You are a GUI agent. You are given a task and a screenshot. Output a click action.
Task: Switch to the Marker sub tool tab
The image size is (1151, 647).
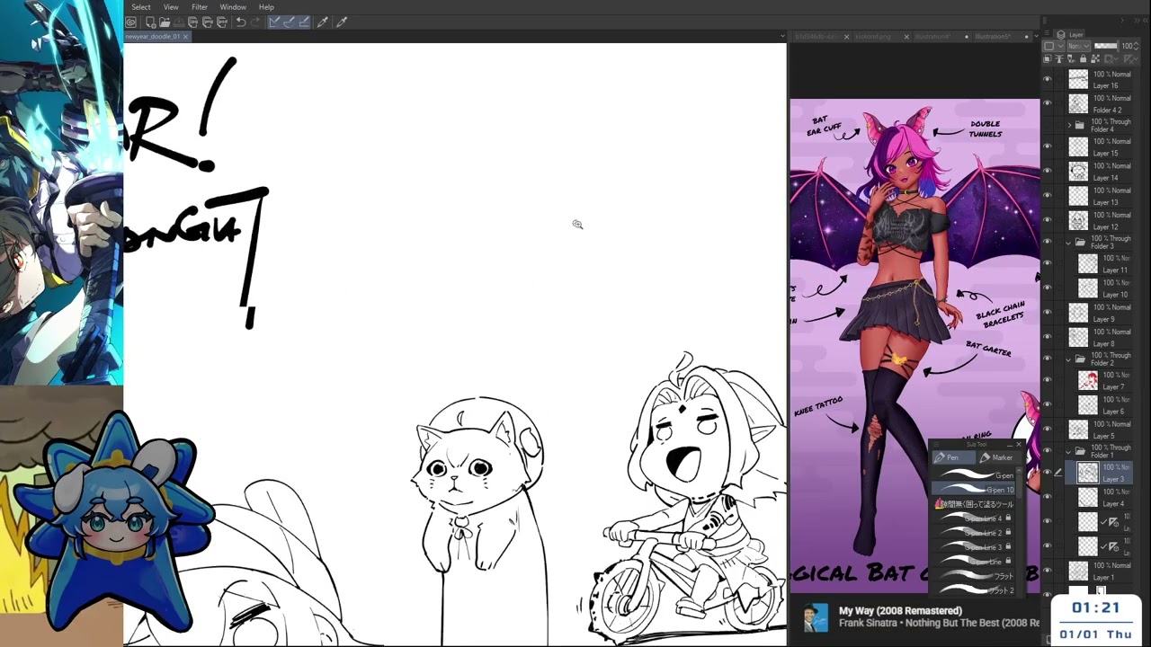(x=1000, y=457)
